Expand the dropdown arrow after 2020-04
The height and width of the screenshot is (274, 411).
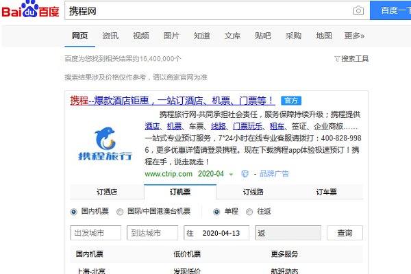point(231,175)
